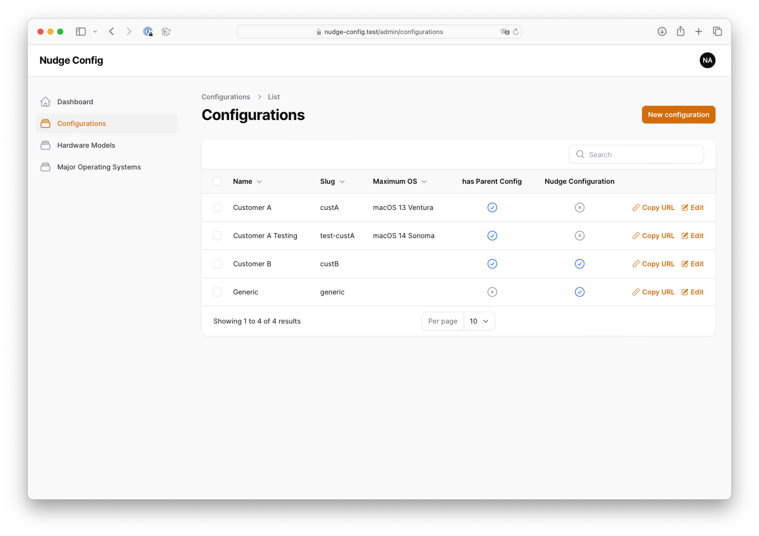Screen dimensions: 759x536
Task: Open the Per page dropdown
Action: tap(479, 321)
